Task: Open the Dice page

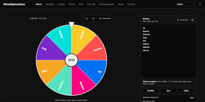Action: [x=81, y=4]
